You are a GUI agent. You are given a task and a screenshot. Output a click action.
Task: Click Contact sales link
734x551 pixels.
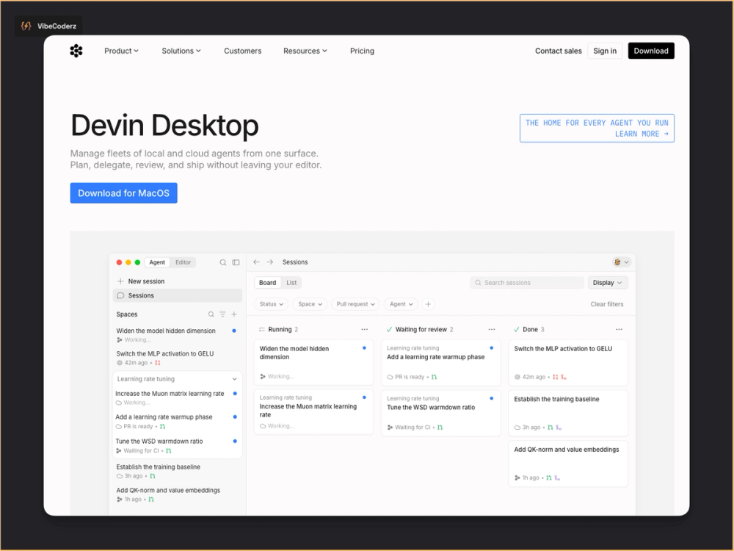pyautogui.click(x=559, y=51)
